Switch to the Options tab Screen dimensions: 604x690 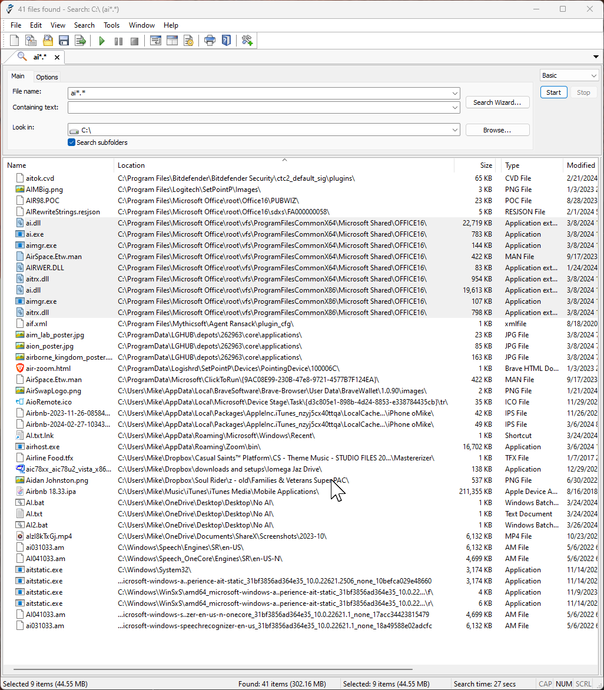click(x=47, y=77)
